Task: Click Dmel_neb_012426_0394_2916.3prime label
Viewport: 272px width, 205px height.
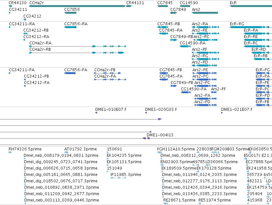Action: click(x=199, y=187)
